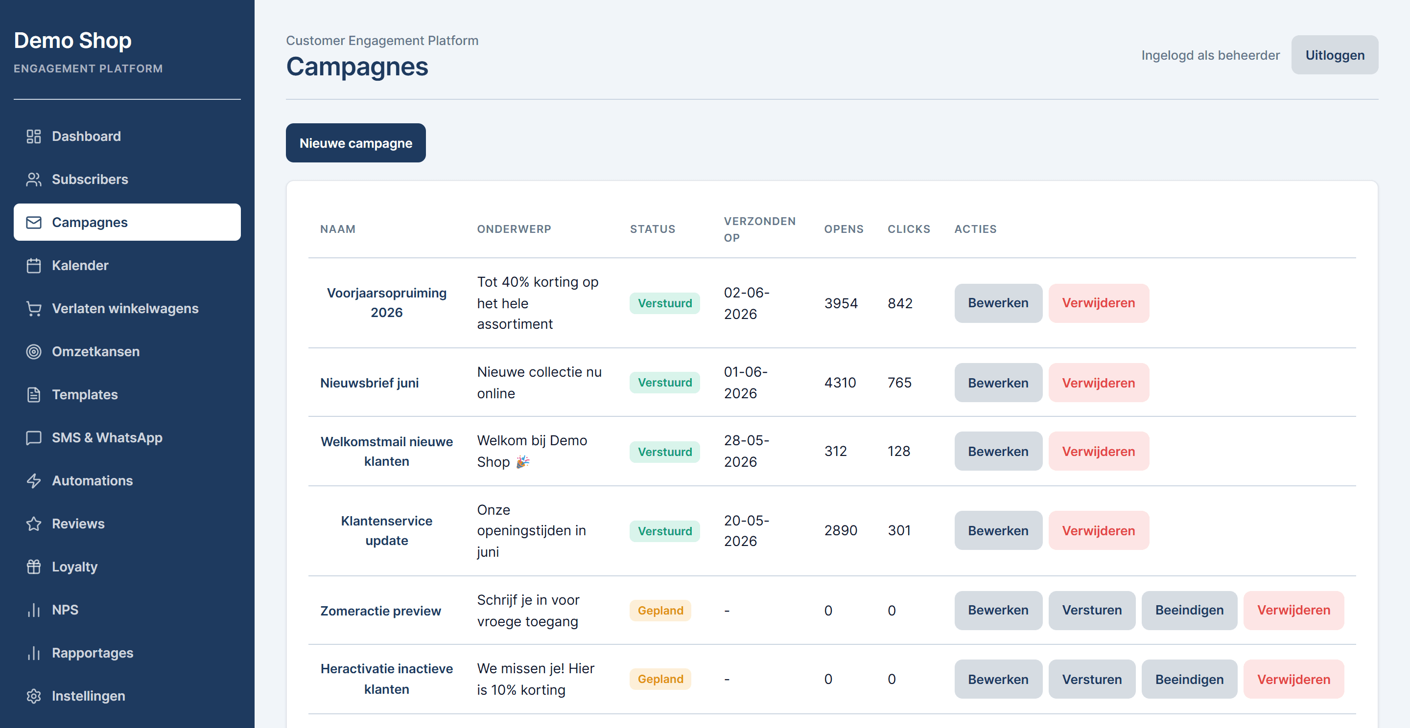Open Verlaten winkelwagens section
The width and height of the screenshot is (1410, 728).
[x=127, y=309]
